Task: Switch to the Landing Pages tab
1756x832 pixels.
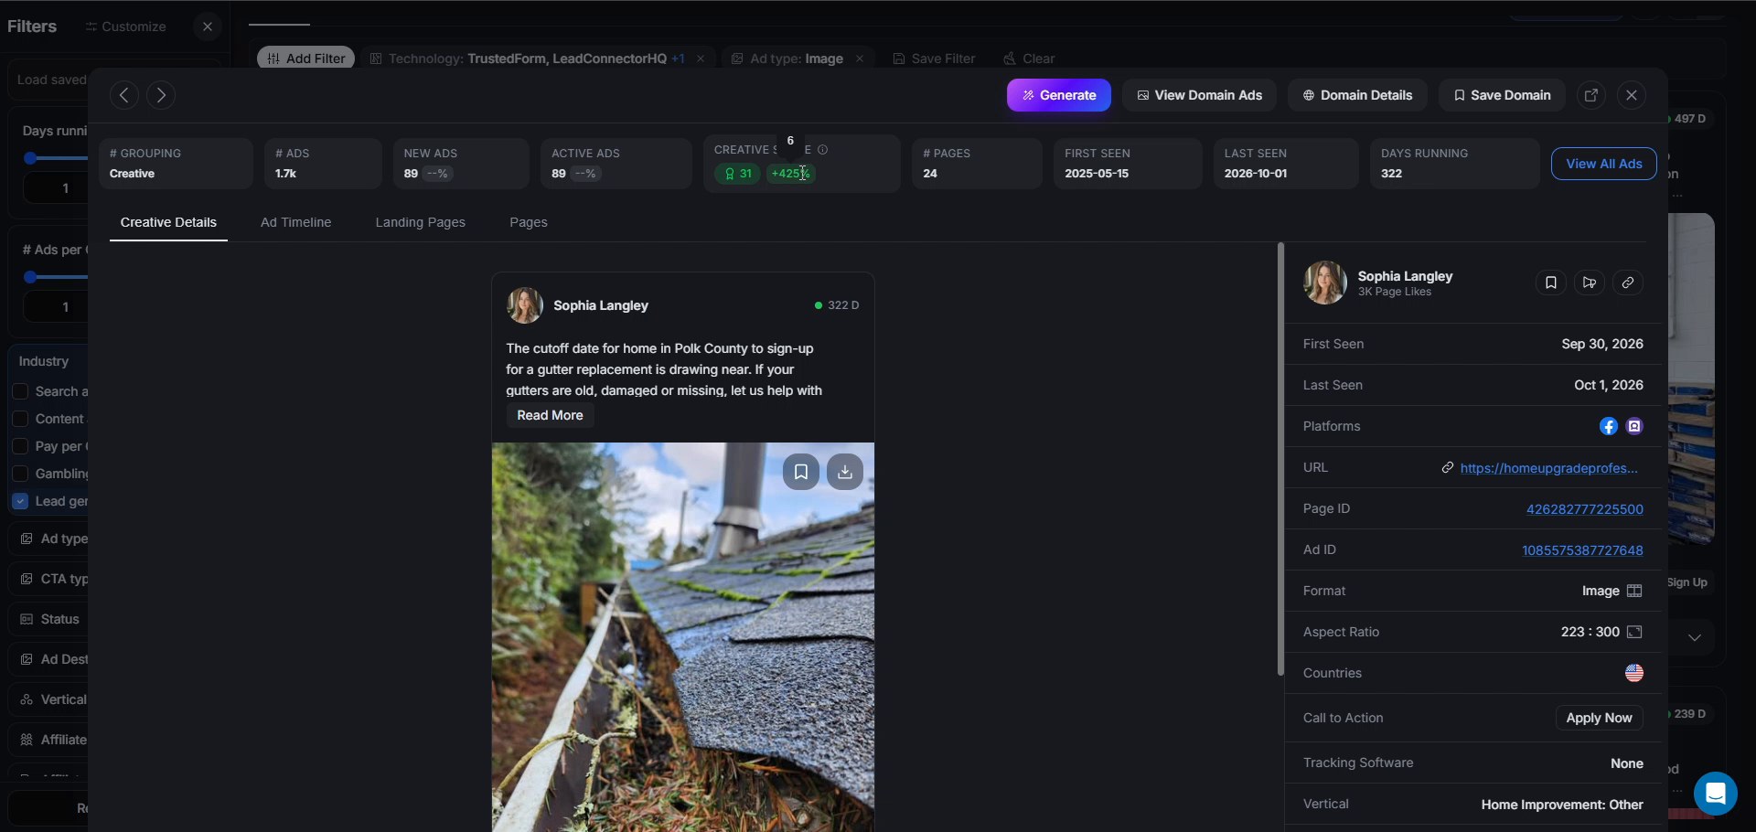Action: (420, 222)
